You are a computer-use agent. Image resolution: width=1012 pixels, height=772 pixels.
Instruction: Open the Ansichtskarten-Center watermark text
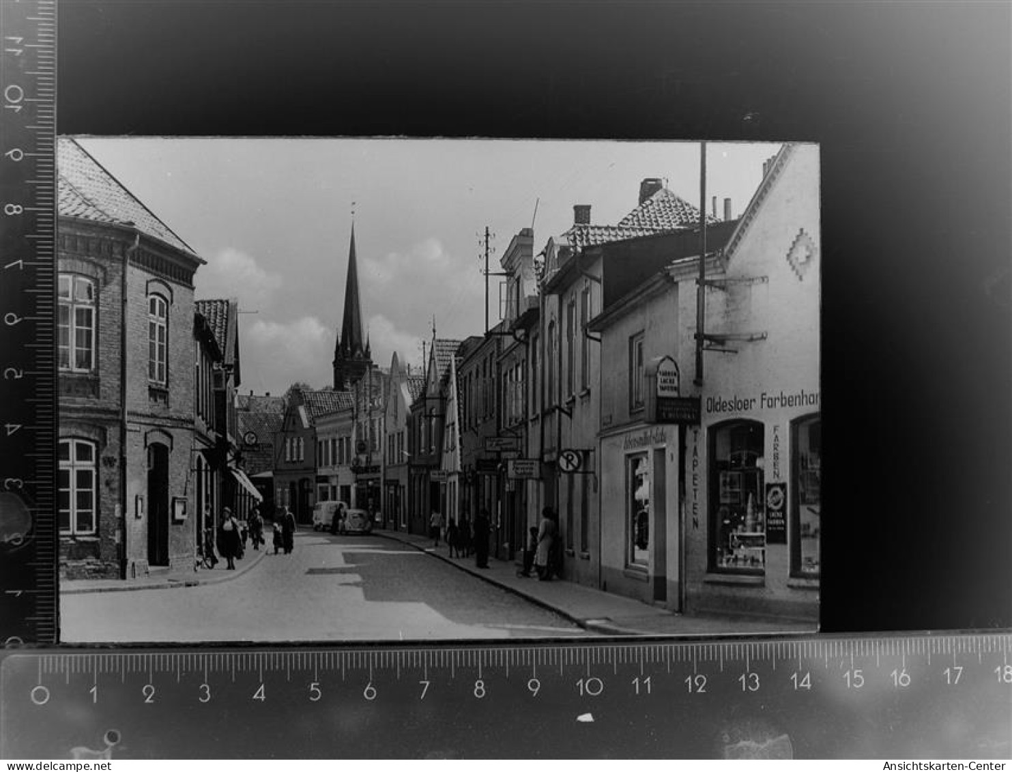[x=944, y=766]
